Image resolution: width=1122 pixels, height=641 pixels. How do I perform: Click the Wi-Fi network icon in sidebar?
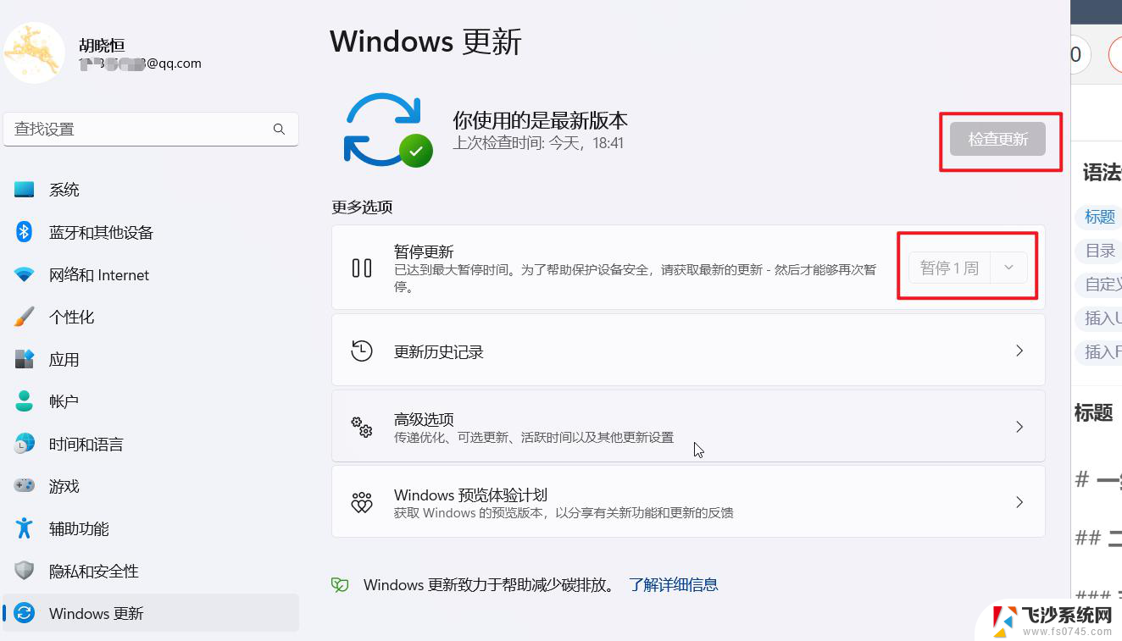click(24, 274)
